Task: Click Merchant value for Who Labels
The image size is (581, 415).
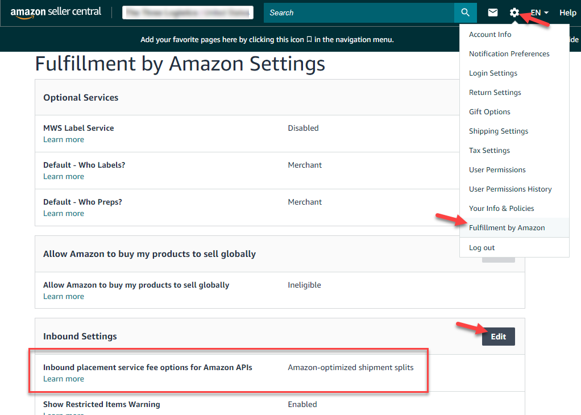Action: coord(305,165)
